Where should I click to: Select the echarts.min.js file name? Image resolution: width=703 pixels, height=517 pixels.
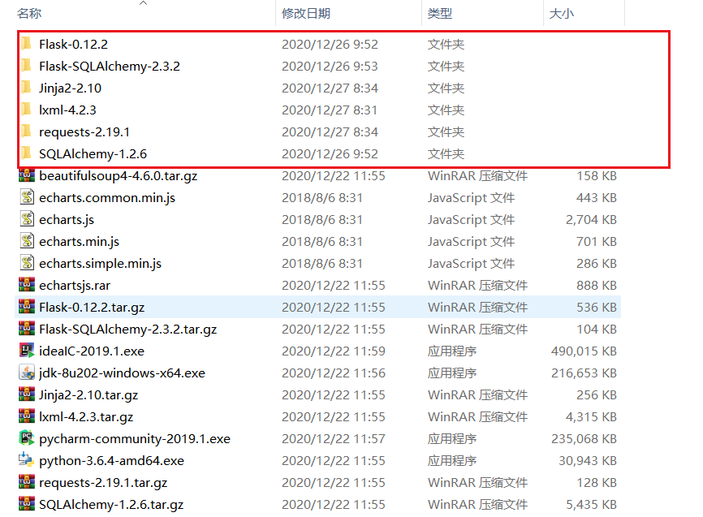click(79, 242)
